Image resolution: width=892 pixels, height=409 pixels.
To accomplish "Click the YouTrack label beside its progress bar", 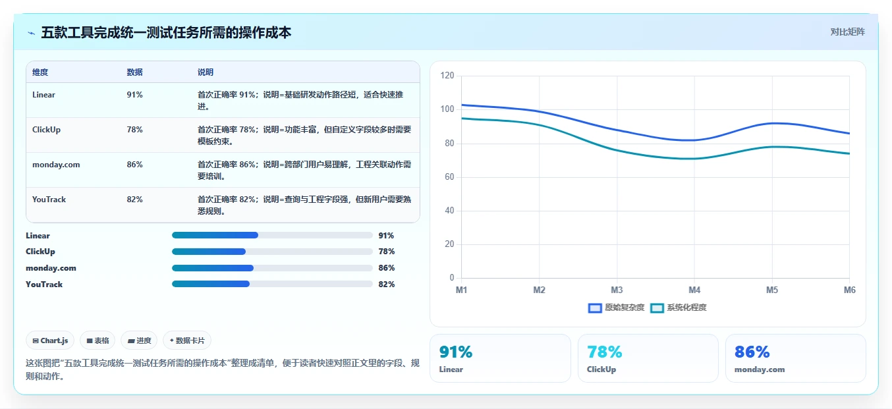I will [44, 284].
